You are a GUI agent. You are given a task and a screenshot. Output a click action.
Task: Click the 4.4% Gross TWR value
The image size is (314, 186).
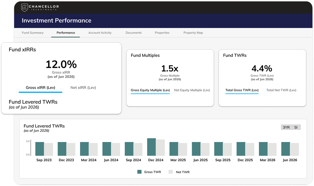click(262, 68)
